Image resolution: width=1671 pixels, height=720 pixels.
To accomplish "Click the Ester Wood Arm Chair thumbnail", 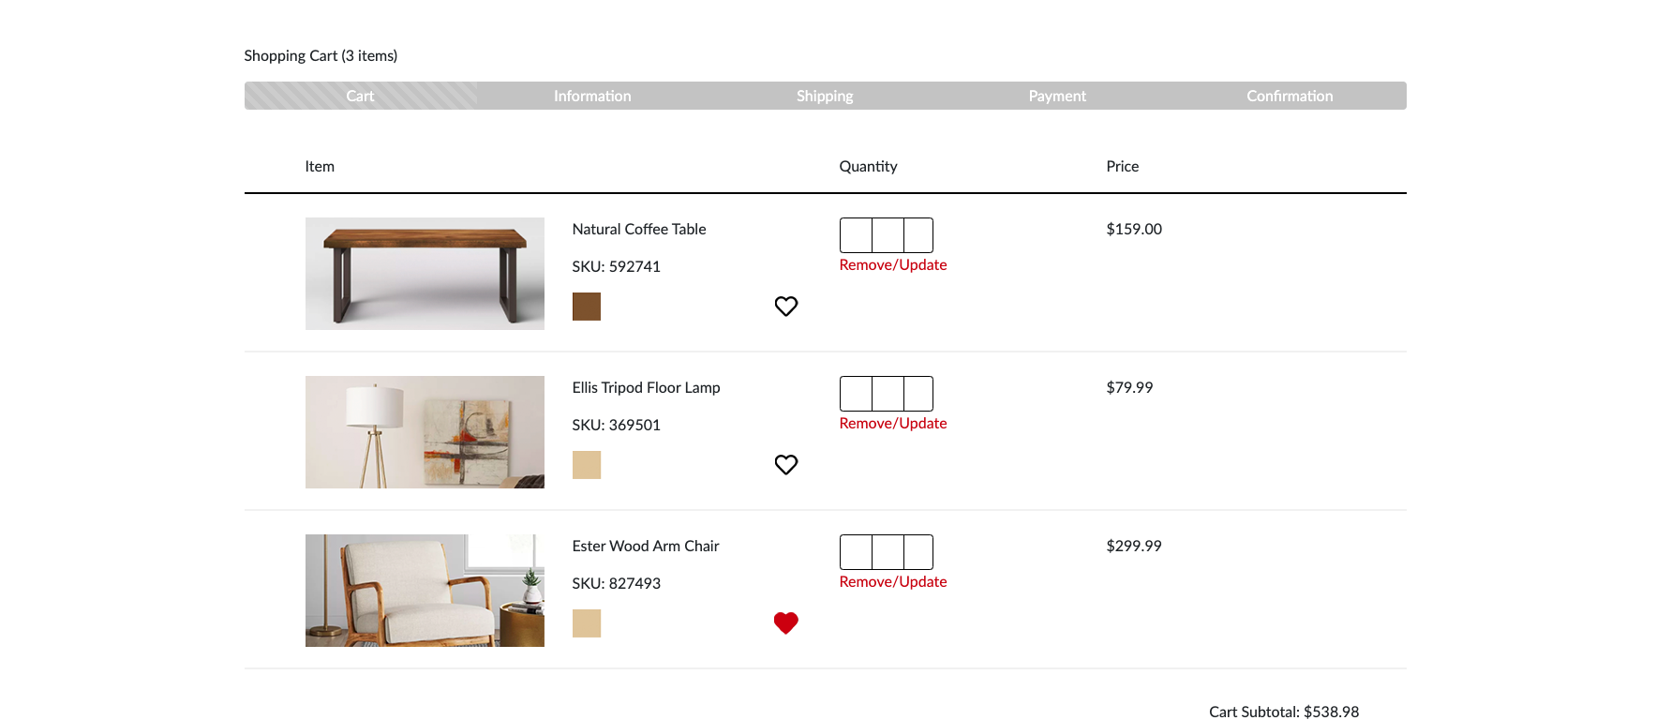I will point(425,591).
